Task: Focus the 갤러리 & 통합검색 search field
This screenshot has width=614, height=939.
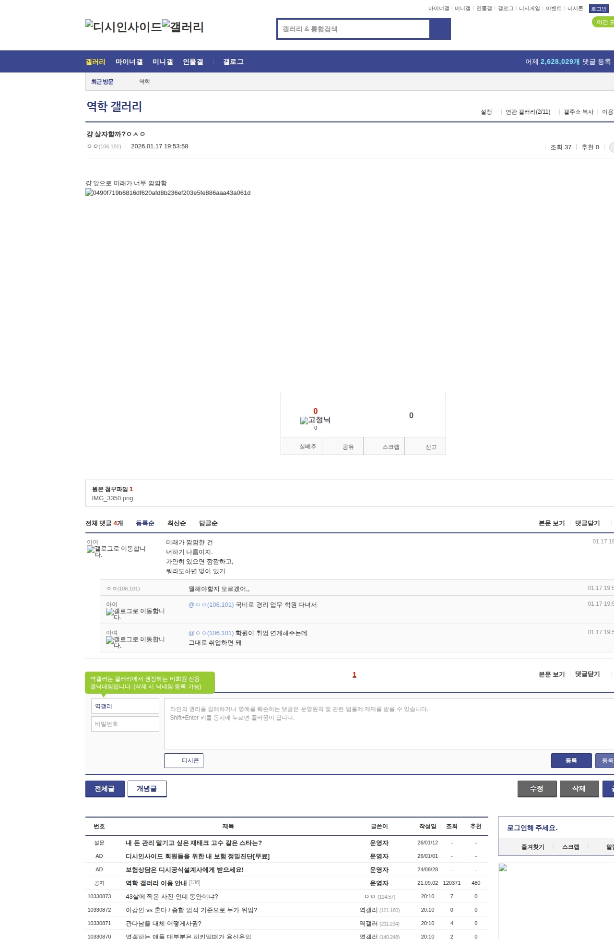Action: (354, 29)
